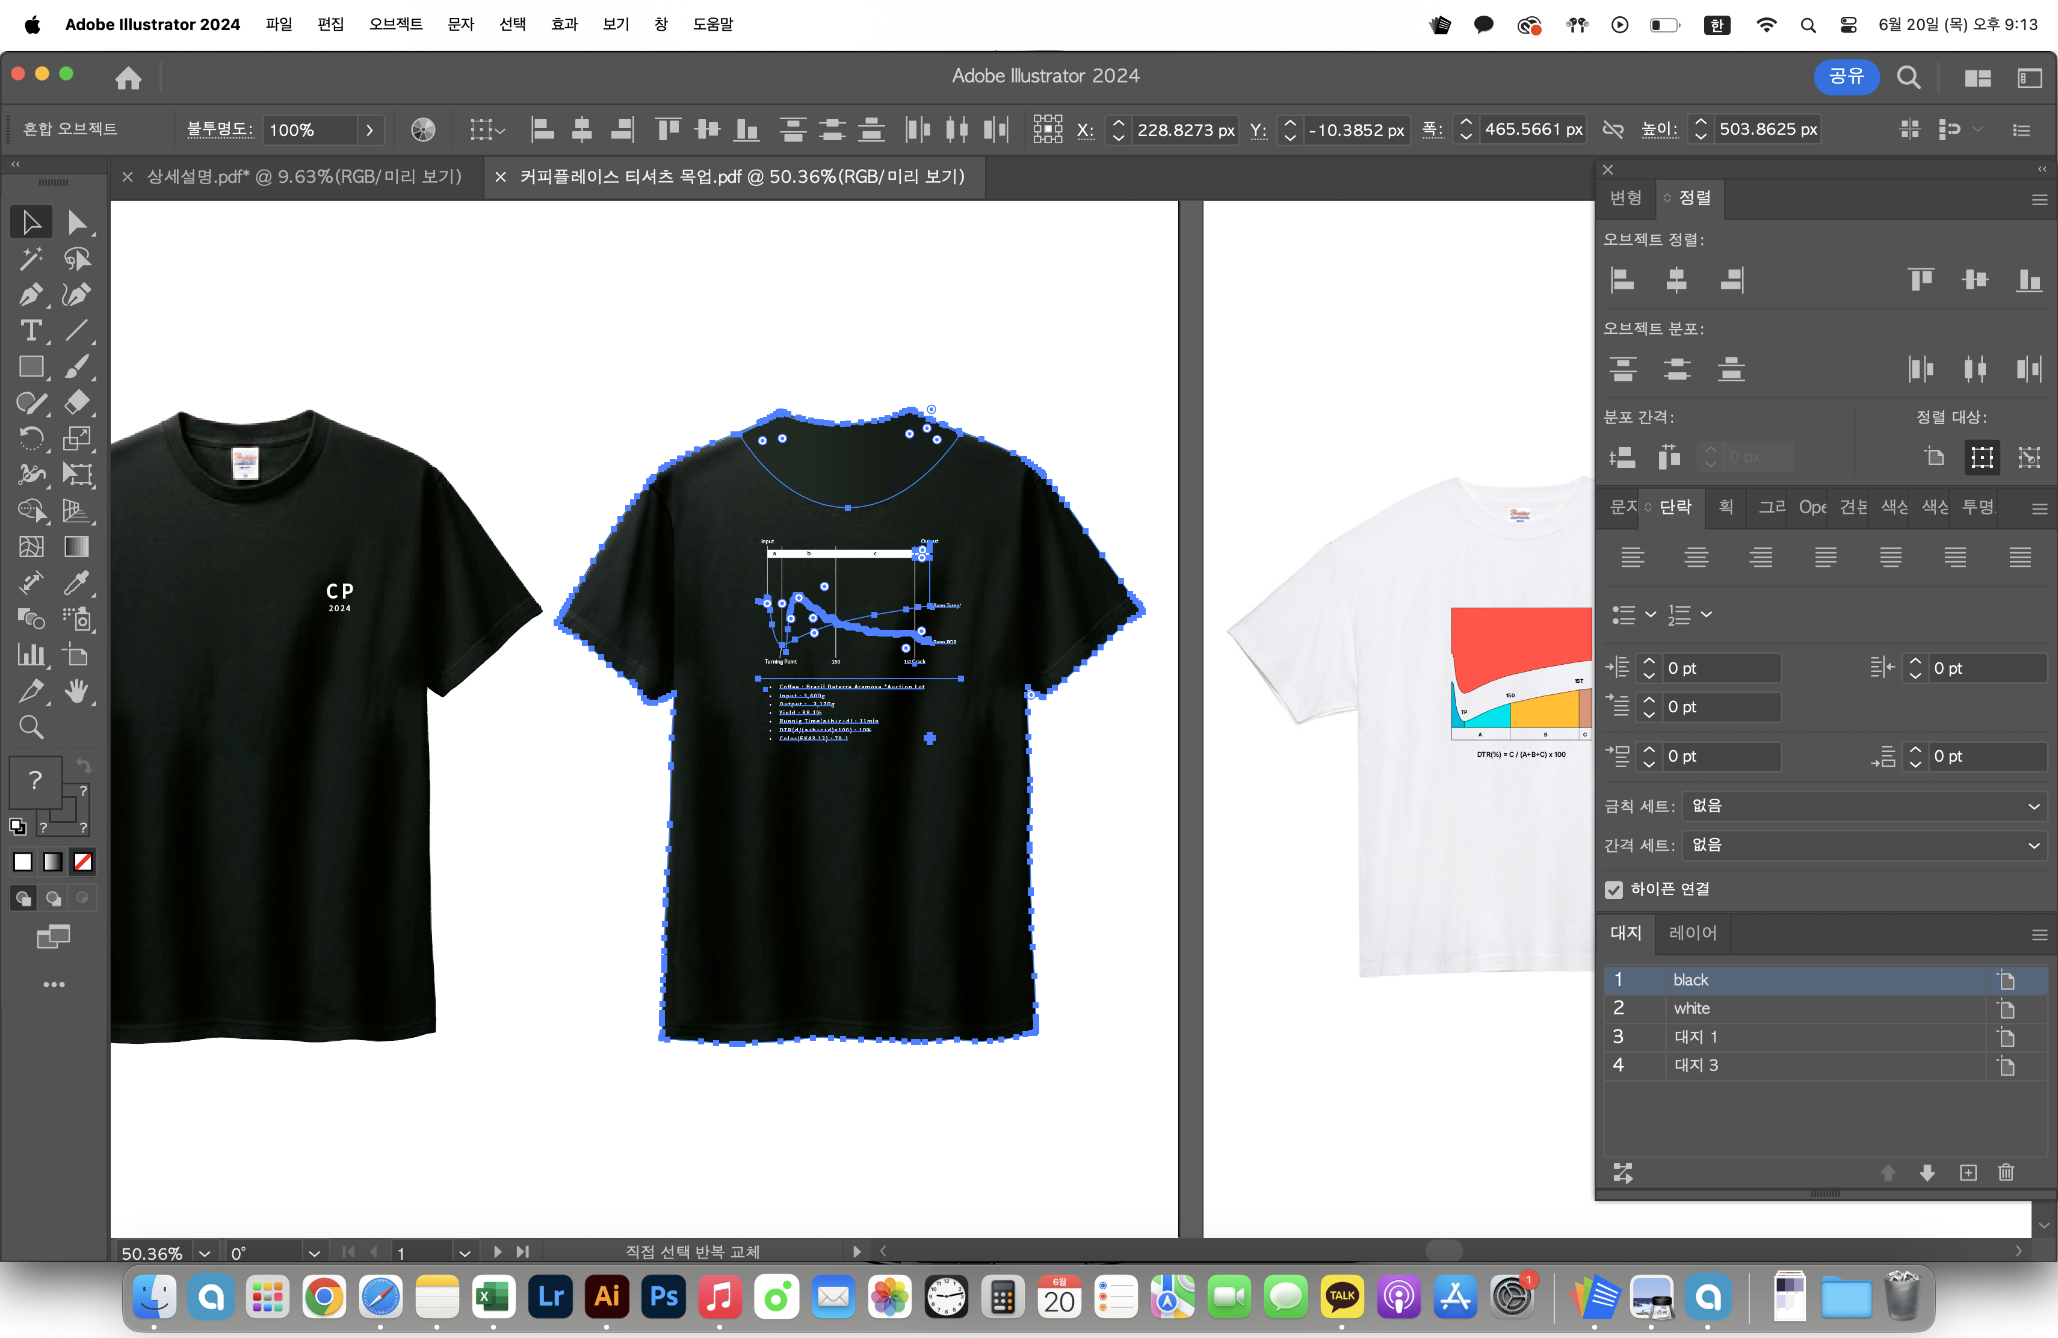Open the 오브젝트 menu
Screen dimensions: 2058x1338
[x=395, y=24]
